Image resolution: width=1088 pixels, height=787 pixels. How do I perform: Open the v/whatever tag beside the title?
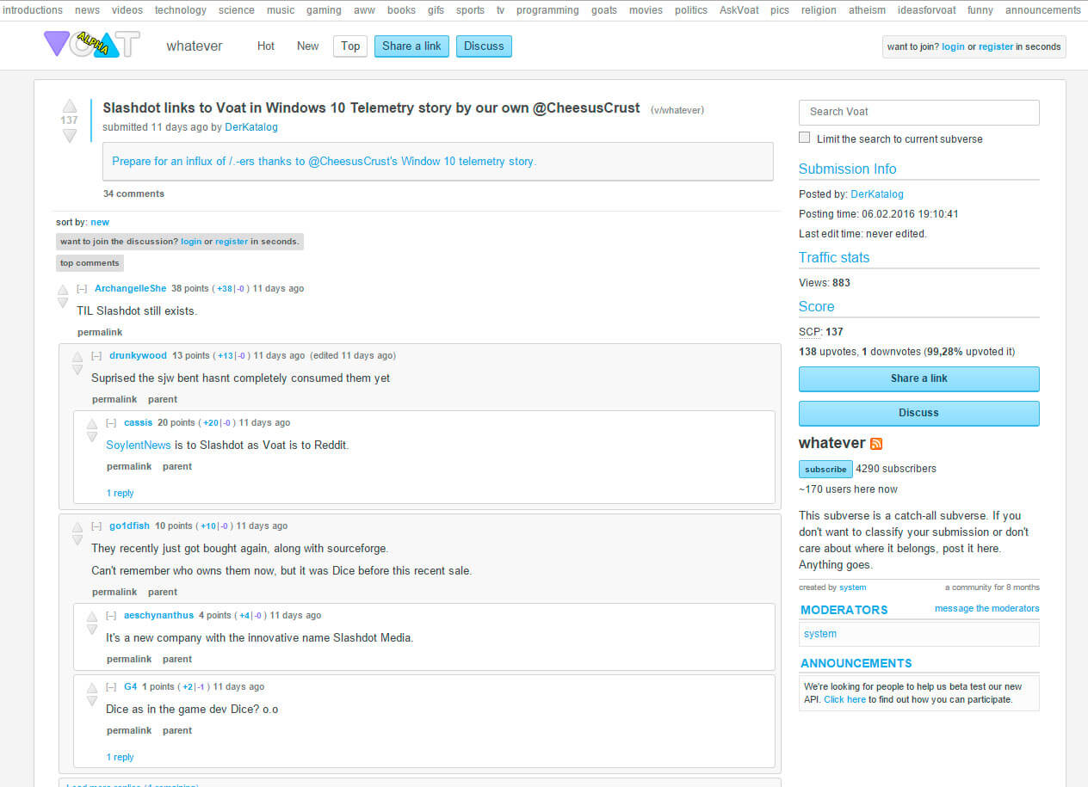[677, 110]
